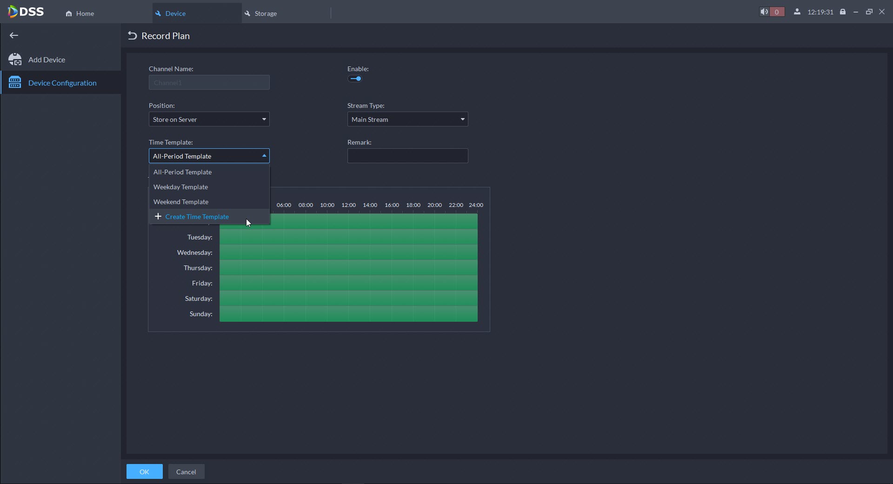This screenshot has width=893, height=484.
Task: Open the Stream Type dropdown
Action: click(407, 119)
